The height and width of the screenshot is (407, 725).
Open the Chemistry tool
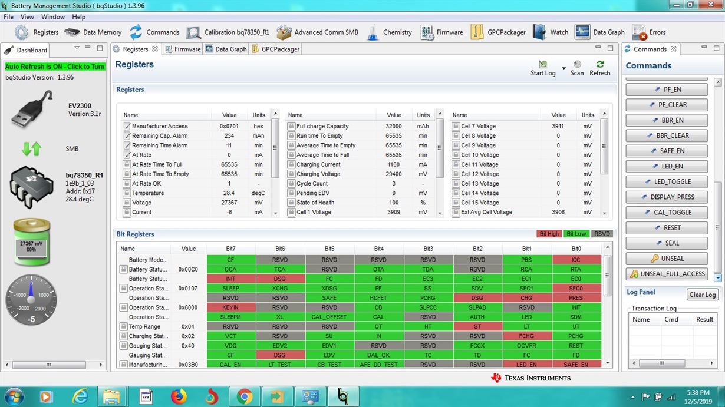tap(389, 32)
